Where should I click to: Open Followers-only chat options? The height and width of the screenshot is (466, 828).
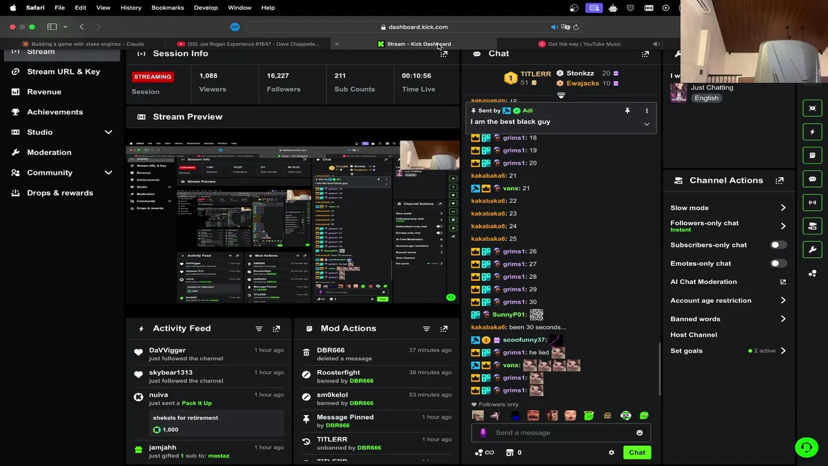[x=728, y=226]
